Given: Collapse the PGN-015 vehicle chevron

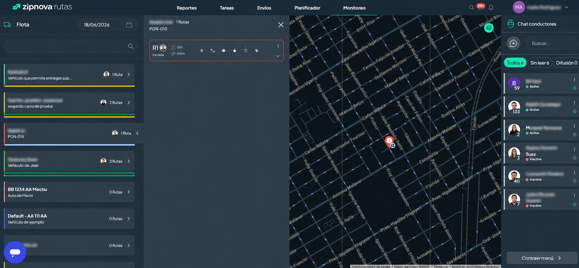Looking at the screenshot, I should (137, 133).
